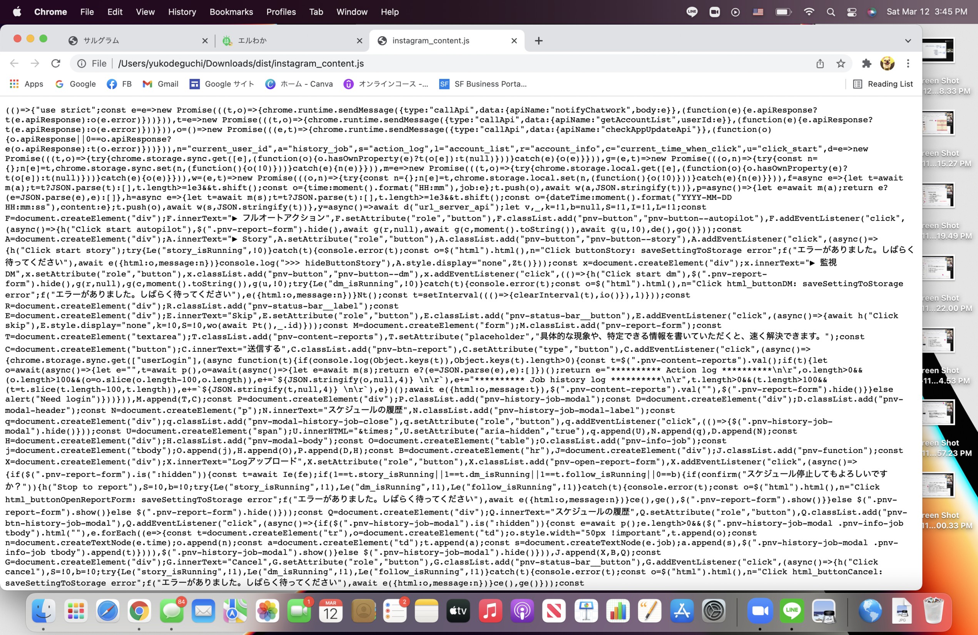Open the Reading List button
The height and width of the screenshot is (635, 978).
[883, 84]
